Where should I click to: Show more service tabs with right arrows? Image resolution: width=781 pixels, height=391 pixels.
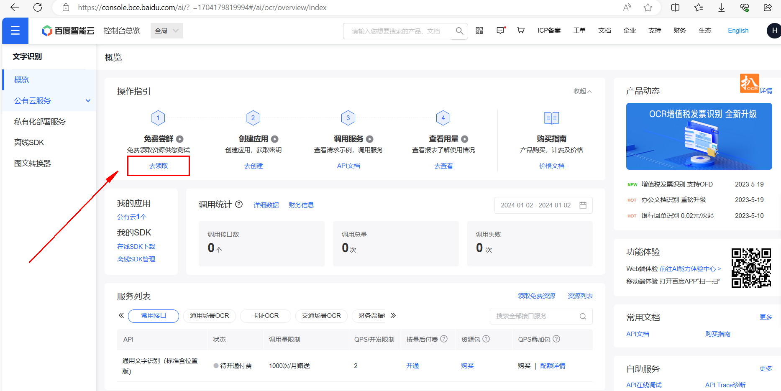[393, 316]
